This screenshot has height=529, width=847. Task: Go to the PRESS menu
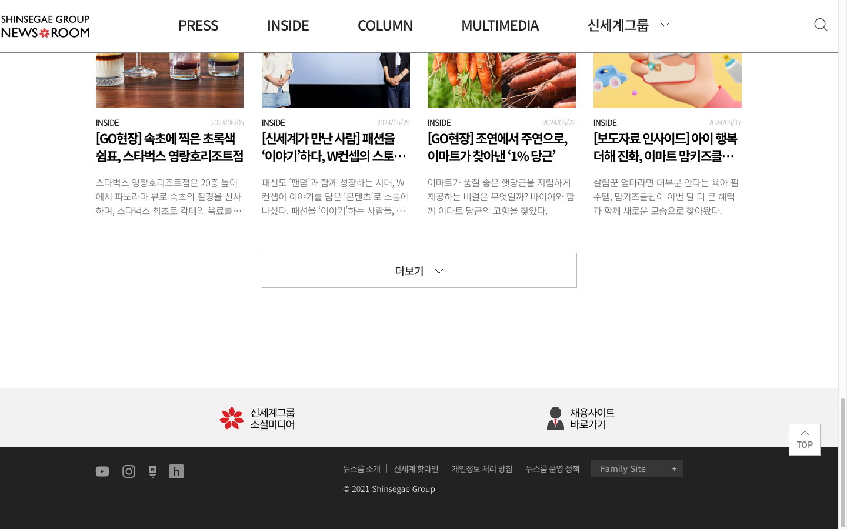coord(198,25)
